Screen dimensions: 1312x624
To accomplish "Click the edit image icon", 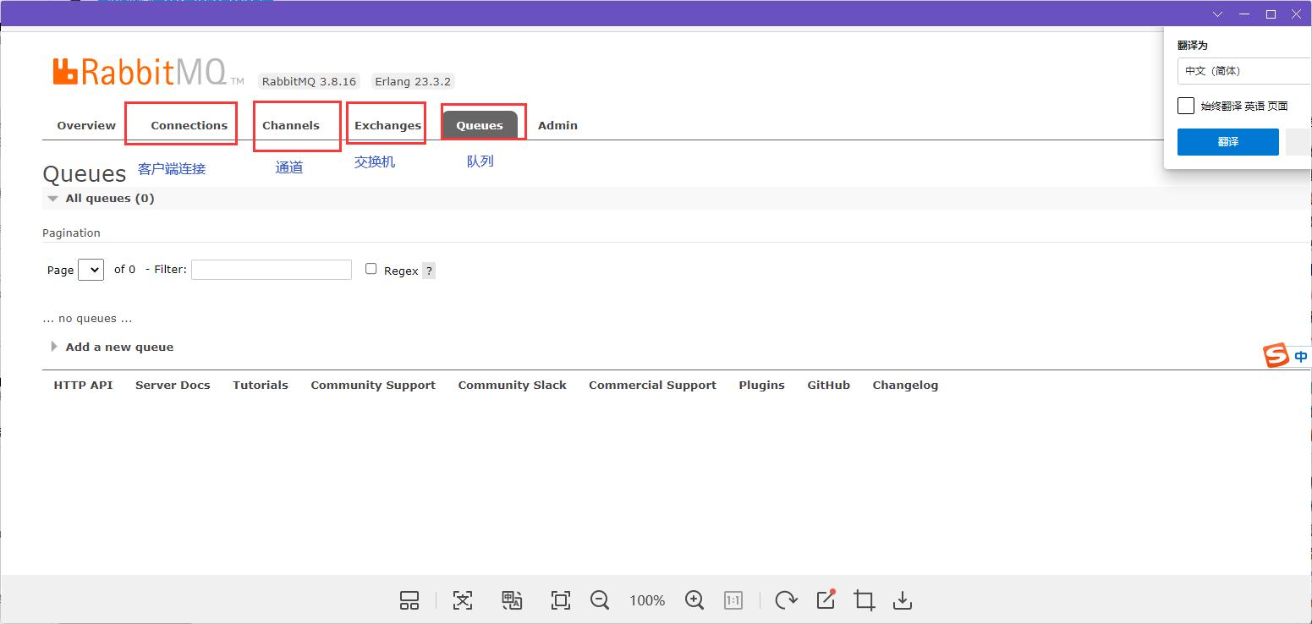I will tap(826, 599).
